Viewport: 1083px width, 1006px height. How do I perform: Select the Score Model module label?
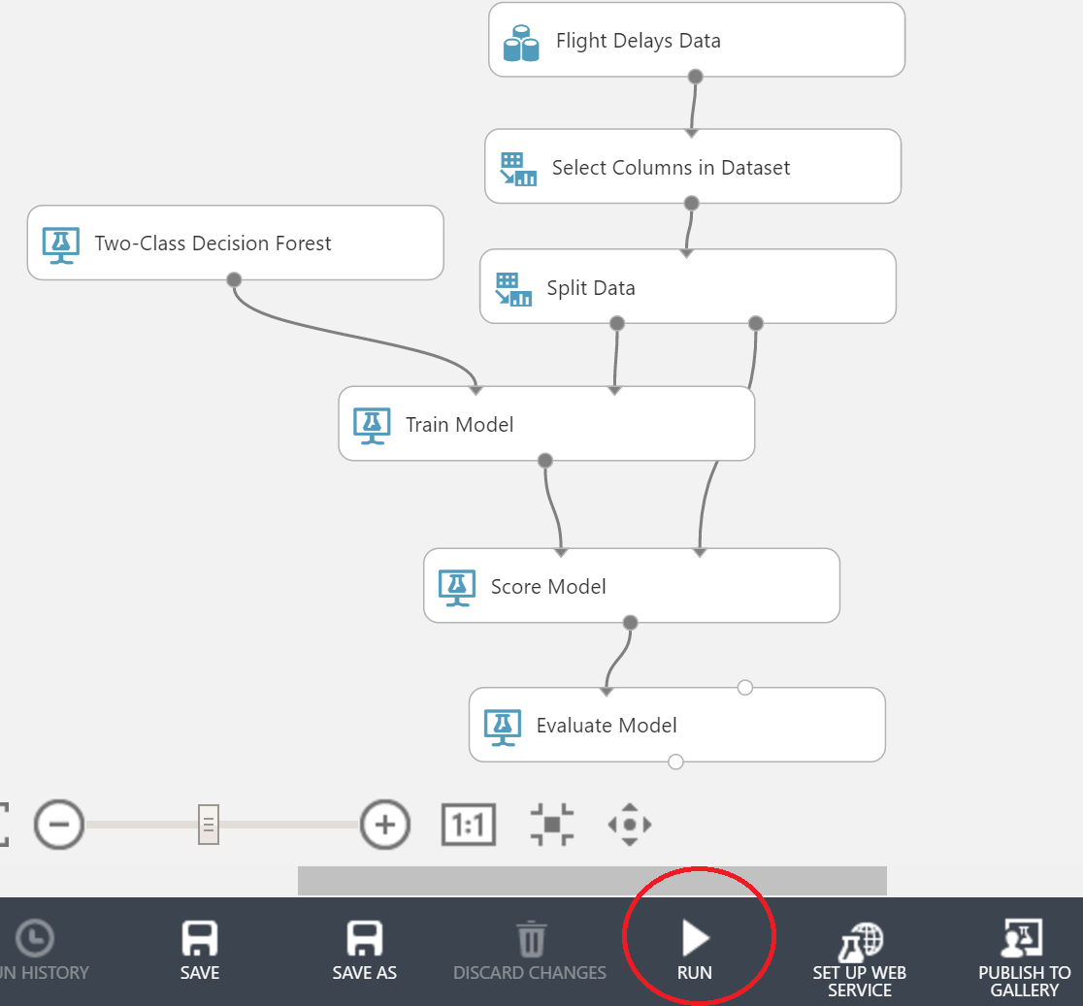pos(548,587)
